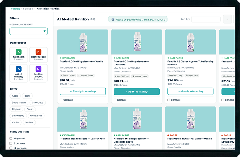The width and height of the screenshot is (240, 157).
Task: Filter by Unflavored chip
Action: click(x=36, y=116)
